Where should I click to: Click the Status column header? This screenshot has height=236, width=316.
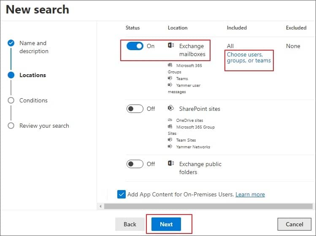pyautogui.click(x=132, y=28)
